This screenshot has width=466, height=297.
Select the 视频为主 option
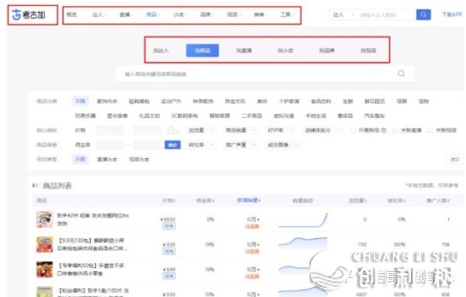click(x=139, y=160)
